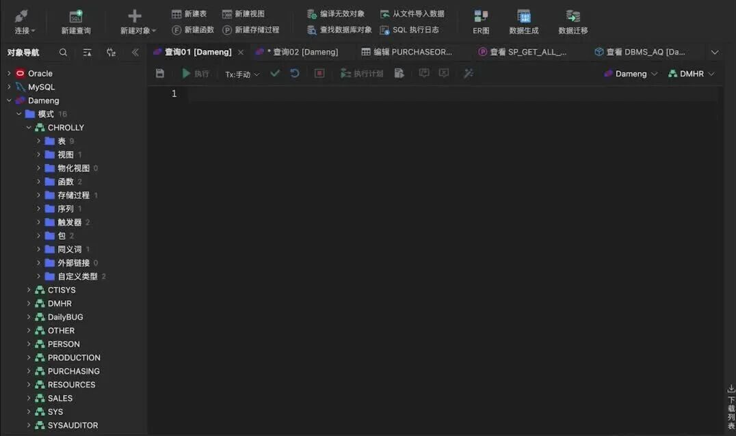Click 新建函数 new function button

(193, 30)
